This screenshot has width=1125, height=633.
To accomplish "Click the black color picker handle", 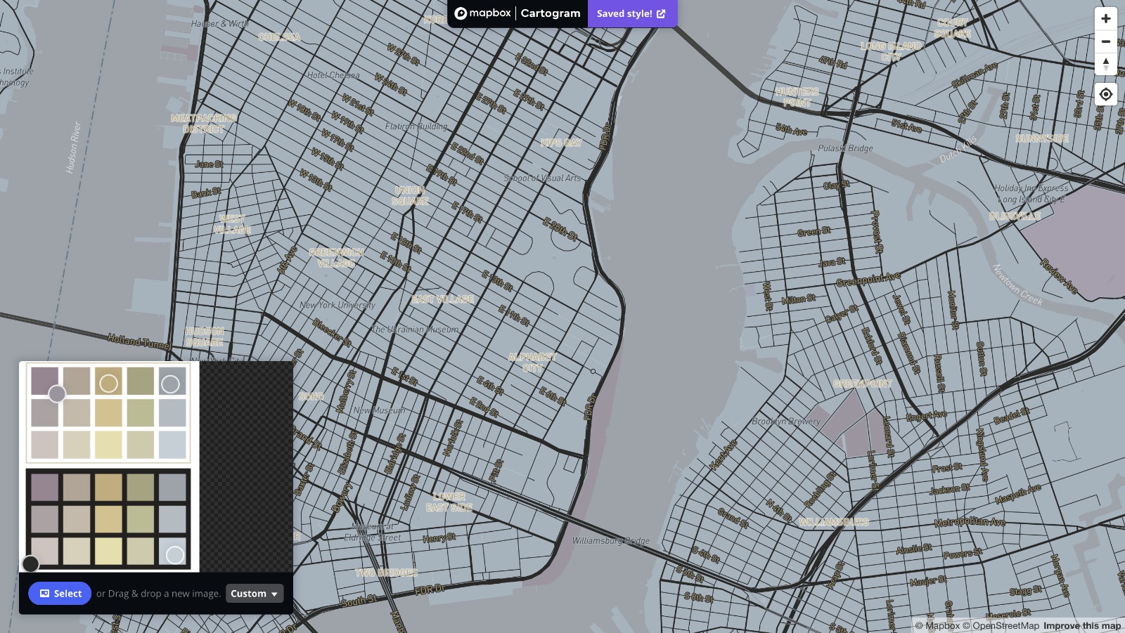I will click(x=30, y=563).
